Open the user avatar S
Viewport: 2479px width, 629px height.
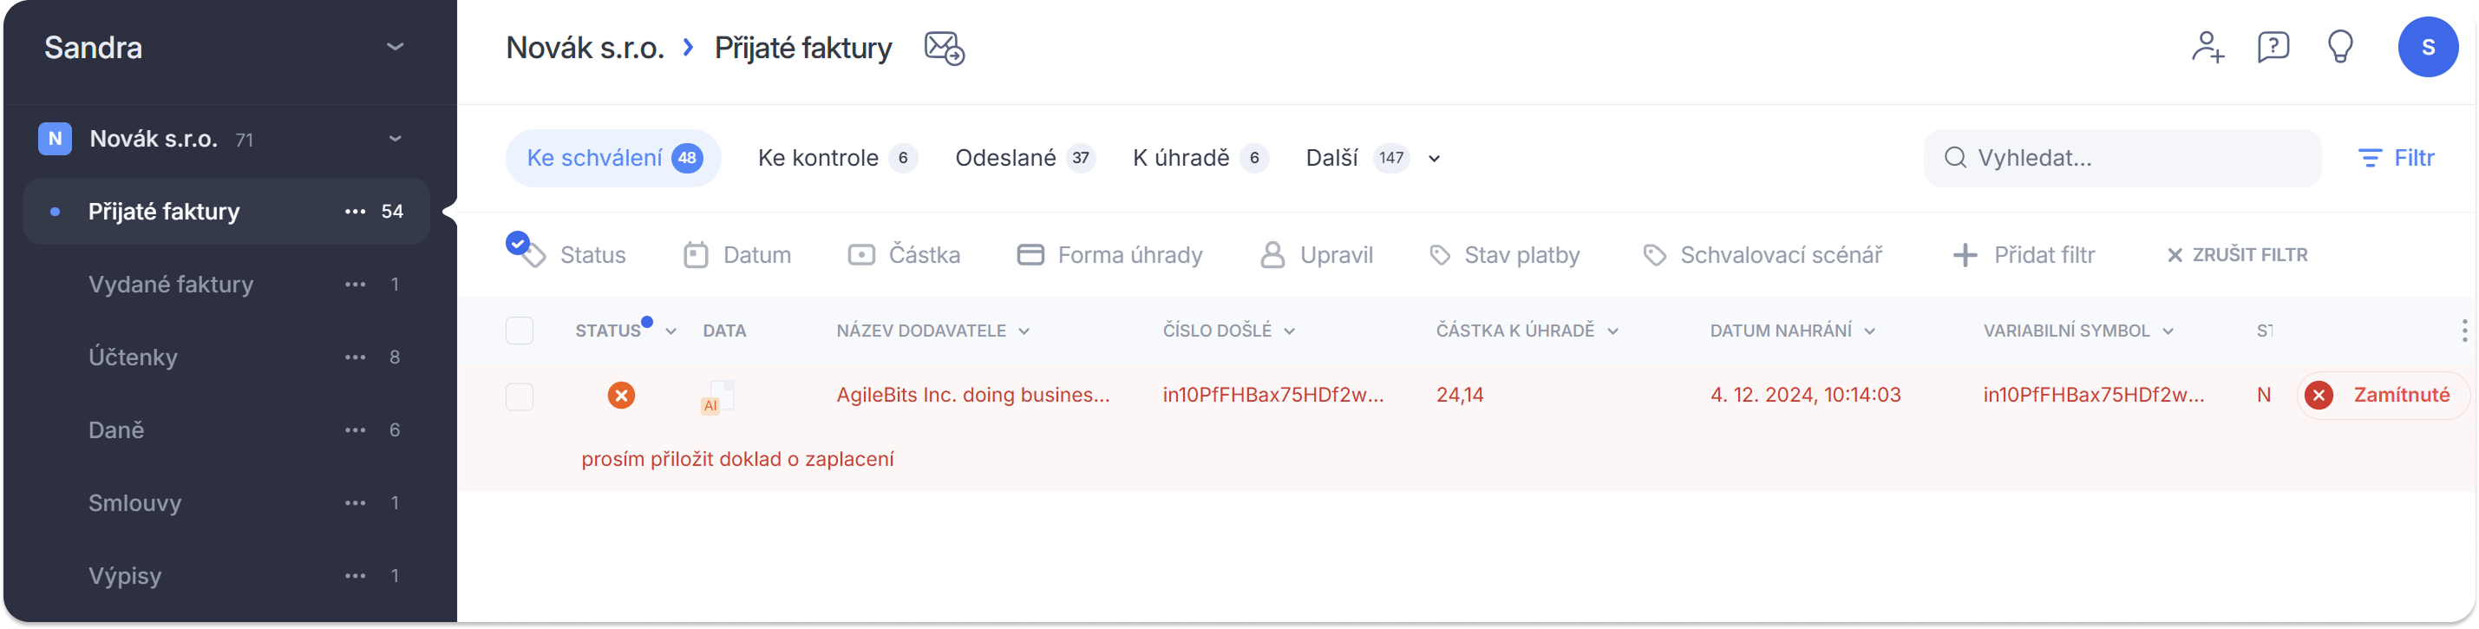(2427, 46)
